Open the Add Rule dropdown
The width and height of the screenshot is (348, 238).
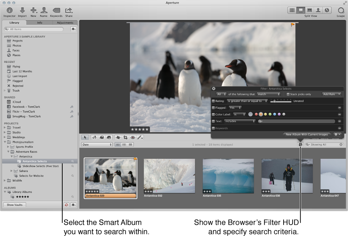tap(331, 94)
